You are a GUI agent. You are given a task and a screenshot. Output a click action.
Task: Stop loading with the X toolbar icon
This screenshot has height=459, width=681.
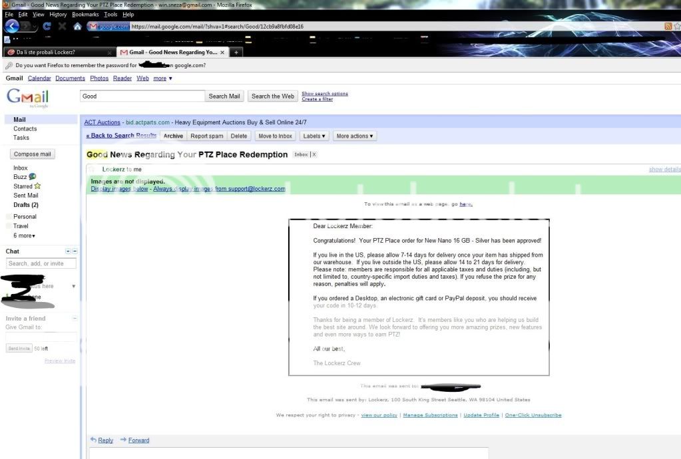click(x=62, y=27)
